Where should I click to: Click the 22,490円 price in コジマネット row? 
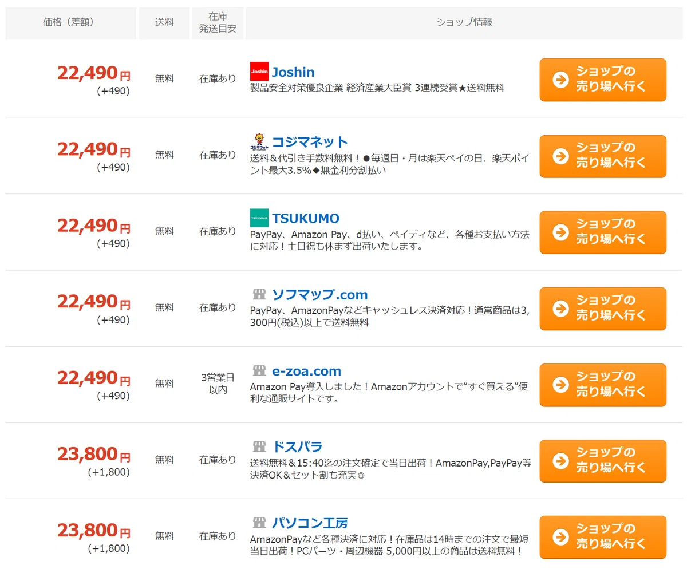[94, 149]
